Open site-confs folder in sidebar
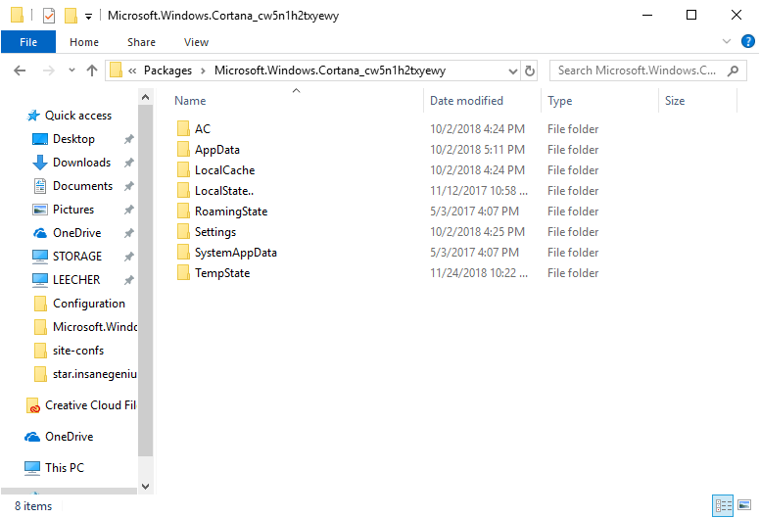The image size is (760, 518). (x=78, y=351)
